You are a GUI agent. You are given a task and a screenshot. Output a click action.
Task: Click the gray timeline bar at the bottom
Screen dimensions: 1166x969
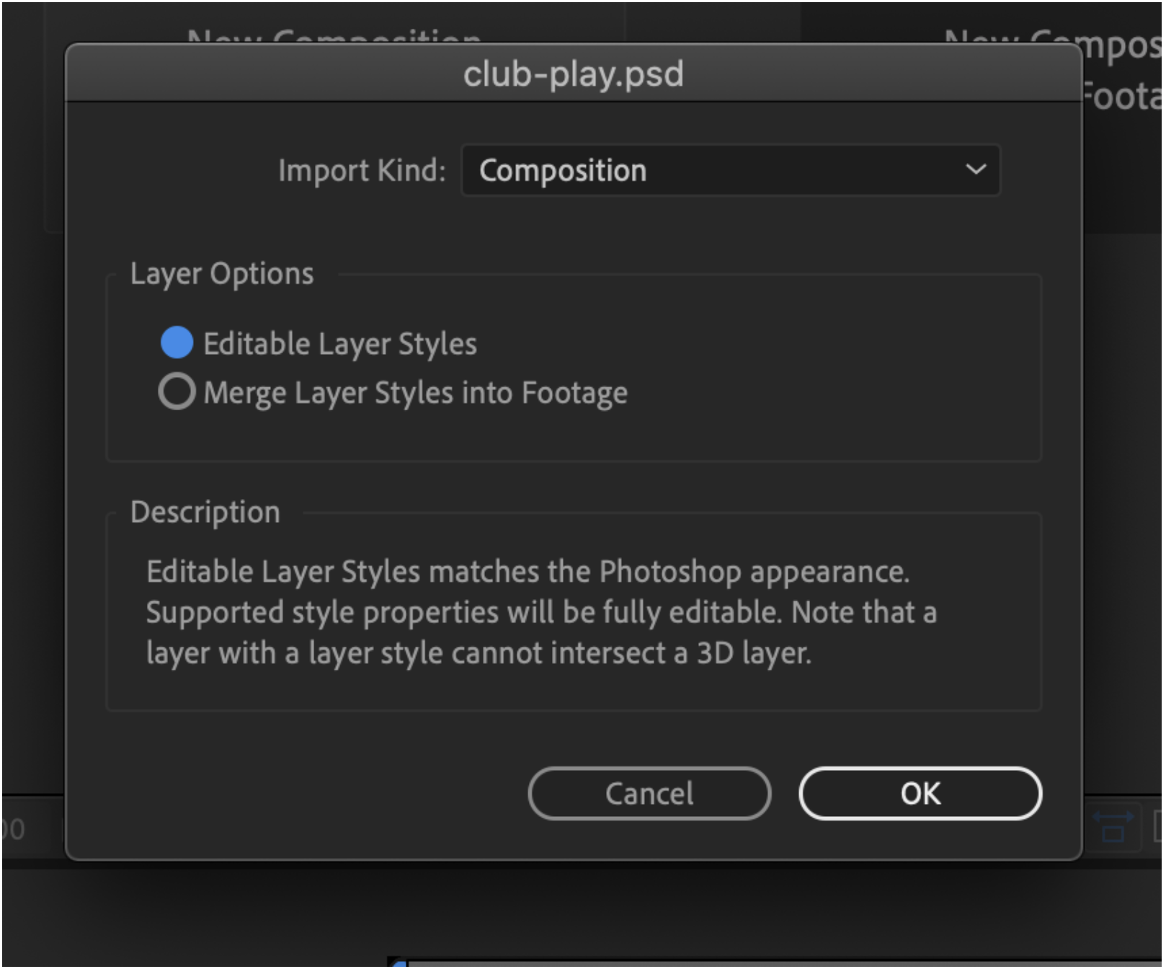coord(786,963)
